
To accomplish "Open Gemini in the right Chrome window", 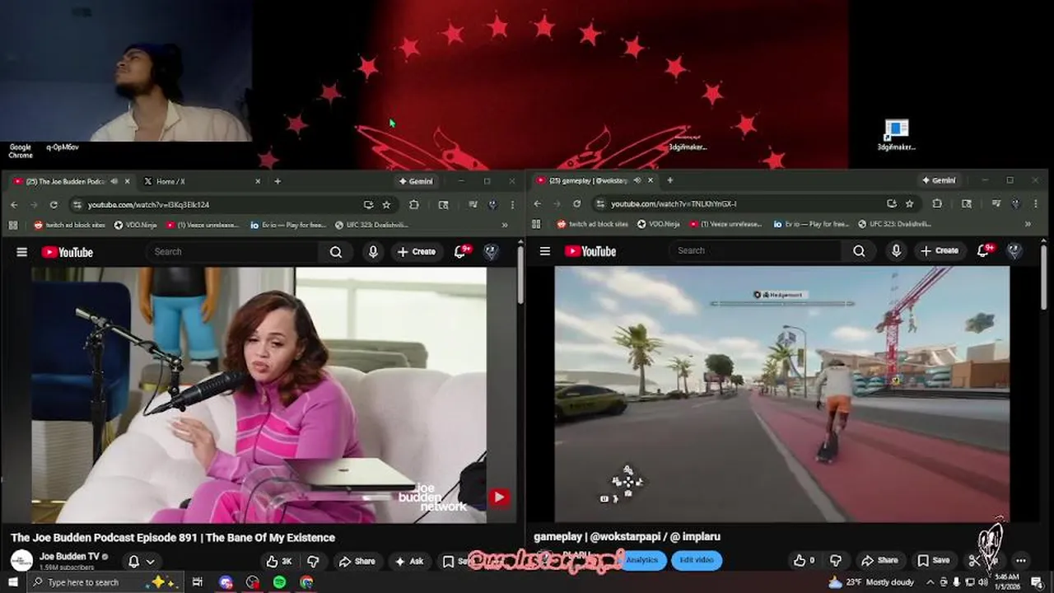I will point(938,180).
